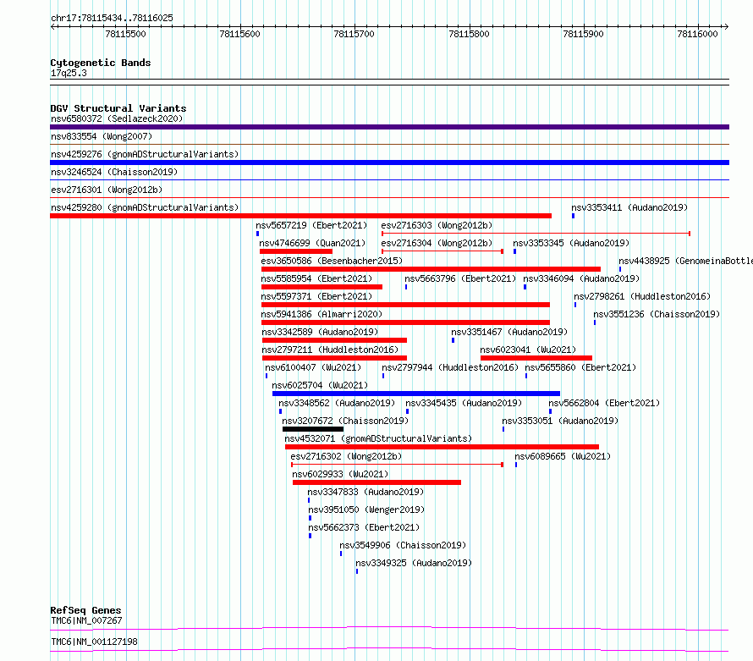Open nsv5662373 (Ebert2021) label

364,527
